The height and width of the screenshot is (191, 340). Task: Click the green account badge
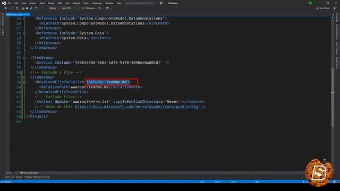pyautogui.click(x=310, y=3)
